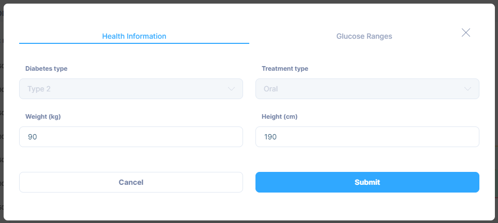The height and width of the screenshot is (223, 498).
Task: Click the 190 value in height field
Action: [x=270, y=137]
